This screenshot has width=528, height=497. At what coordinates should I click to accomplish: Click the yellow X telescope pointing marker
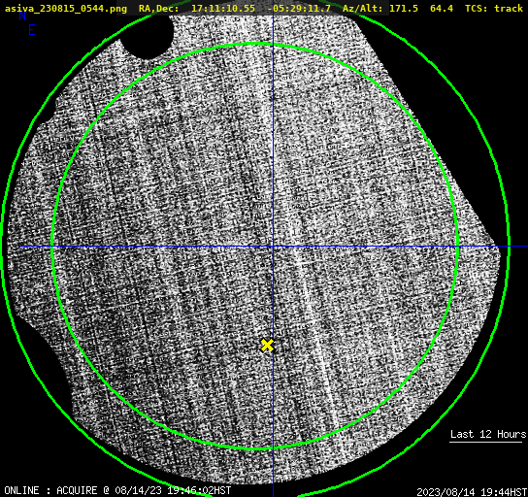(x=267, y=346)
